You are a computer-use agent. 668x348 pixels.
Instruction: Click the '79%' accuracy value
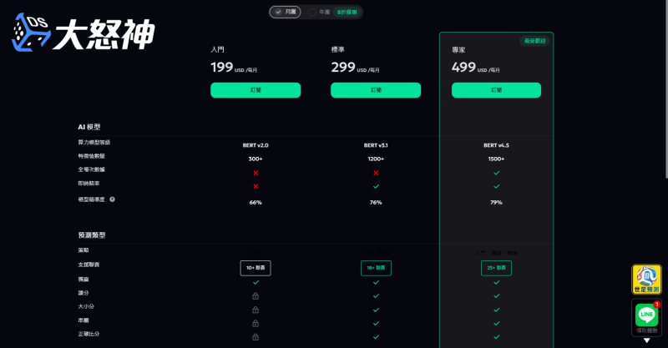click(496, 202)
